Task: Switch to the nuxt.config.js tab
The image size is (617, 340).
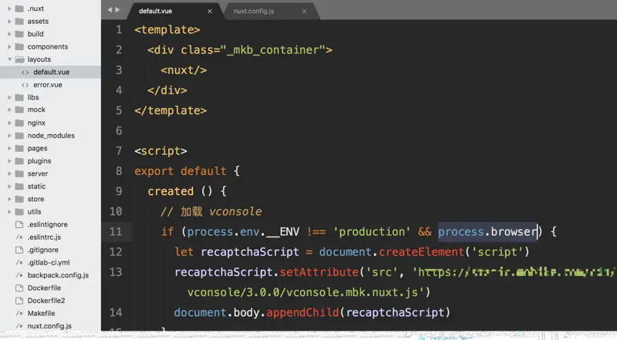Action: pyautogui.click(x=254, y=11)
